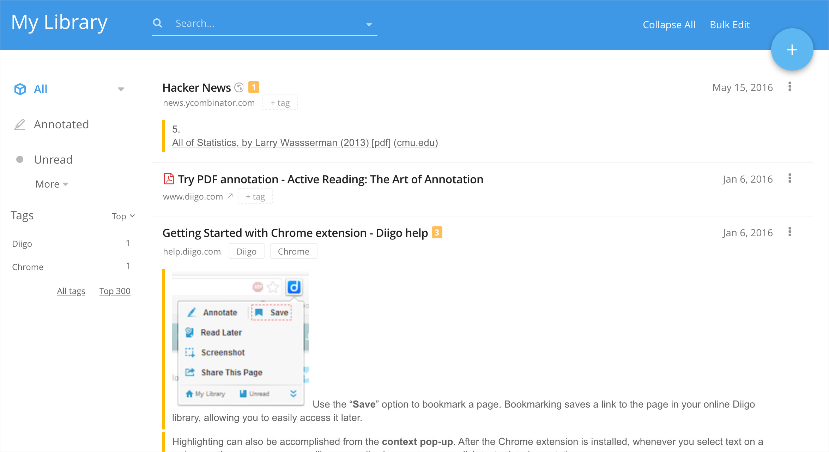Viewport: 829px width, 452px height.
Task: Click the annotation count badge 3
Action: click(x=437, y=232)
